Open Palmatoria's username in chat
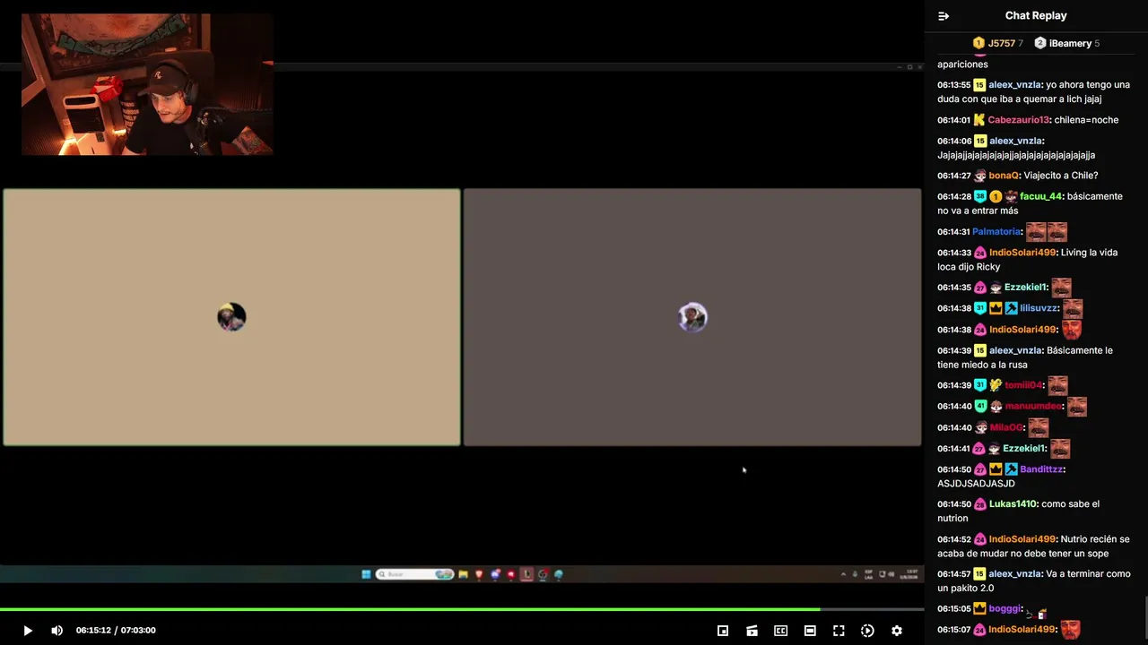Viewport: 1148px width, 645px height. pyautogui.click(x=996, y=232)
